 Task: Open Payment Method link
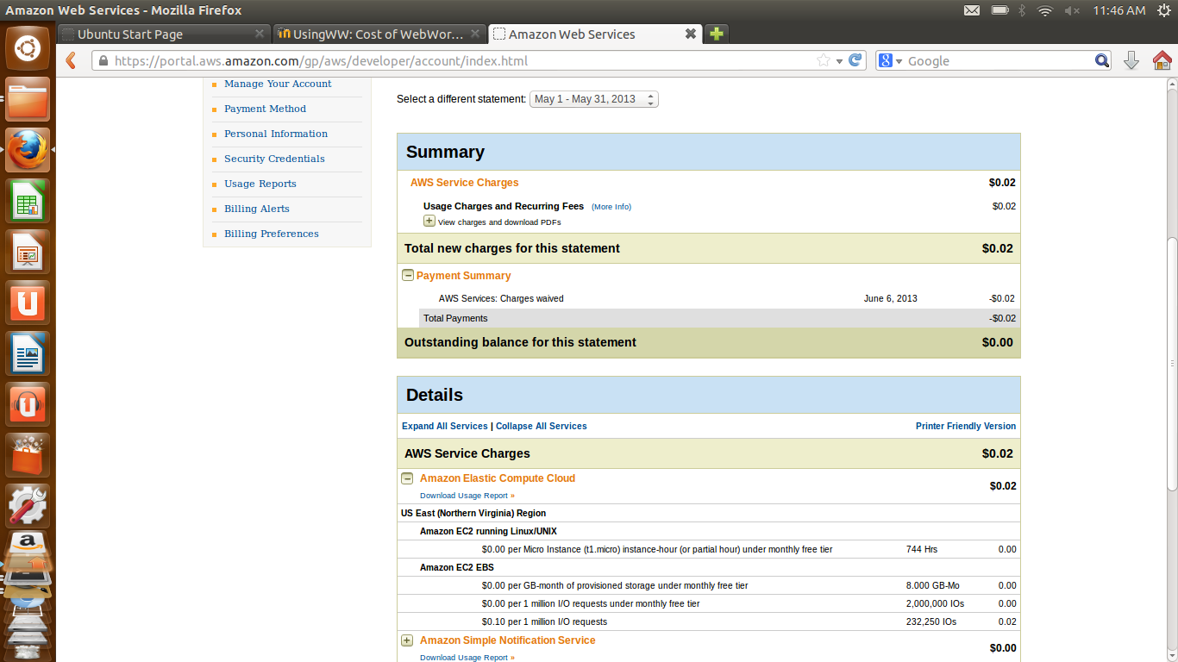[x=265, y=109]
